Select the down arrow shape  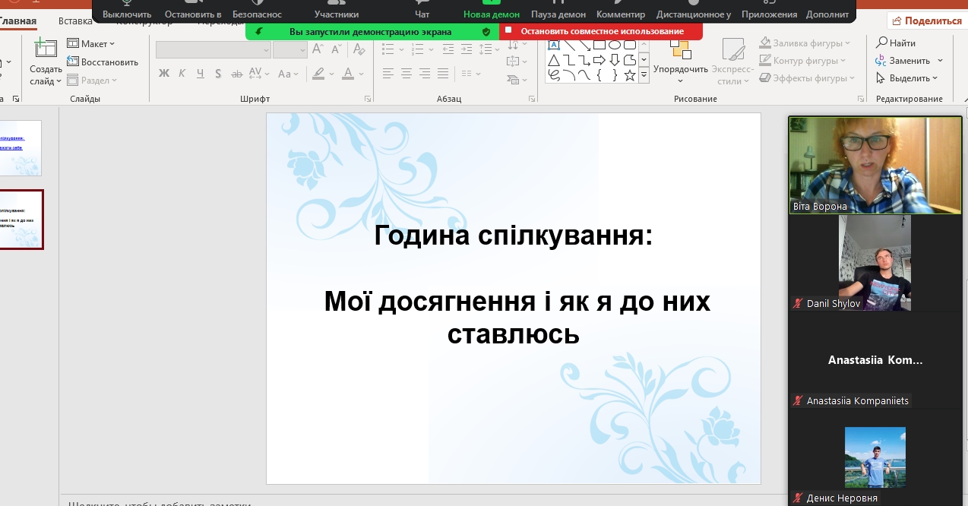pyautogui.click(x=615, y=60)
